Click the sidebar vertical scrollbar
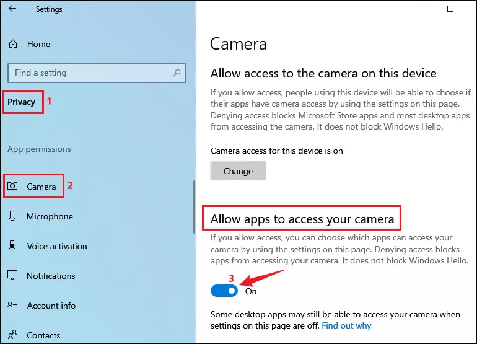The width and height of the screenshot is (477, 344). (194, 207)
